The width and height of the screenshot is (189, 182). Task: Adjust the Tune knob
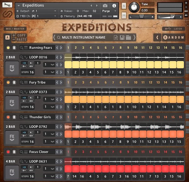point(134,7)
